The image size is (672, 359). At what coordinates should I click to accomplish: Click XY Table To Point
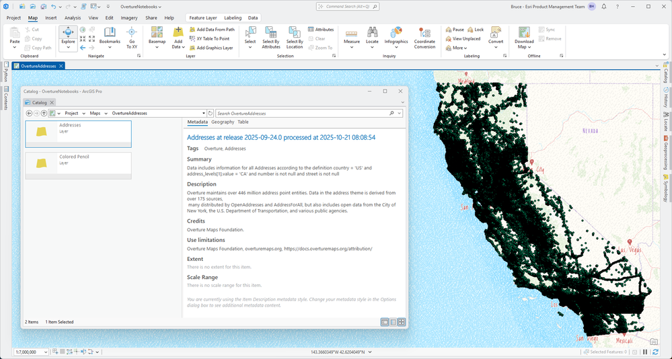pos(209,38)
